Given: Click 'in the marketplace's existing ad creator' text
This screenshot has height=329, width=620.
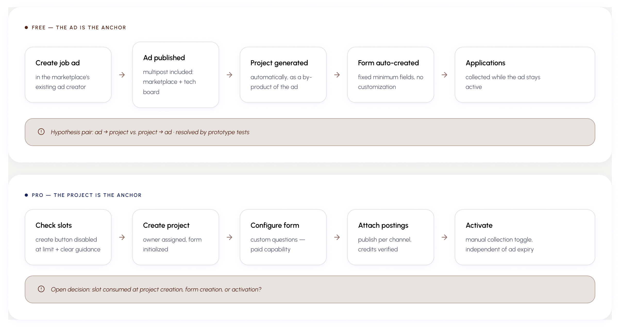Looking at the screenshot, I should (x=62, y=82).
